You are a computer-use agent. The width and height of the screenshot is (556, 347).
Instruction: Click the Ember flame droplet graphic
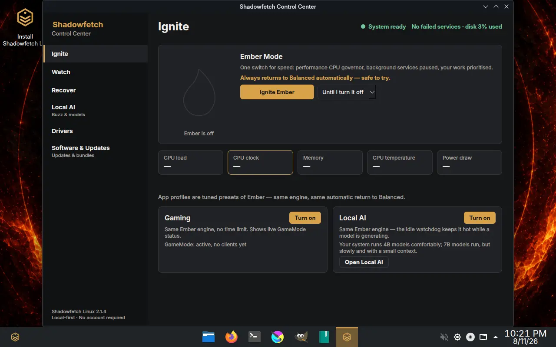pos(199,92)
